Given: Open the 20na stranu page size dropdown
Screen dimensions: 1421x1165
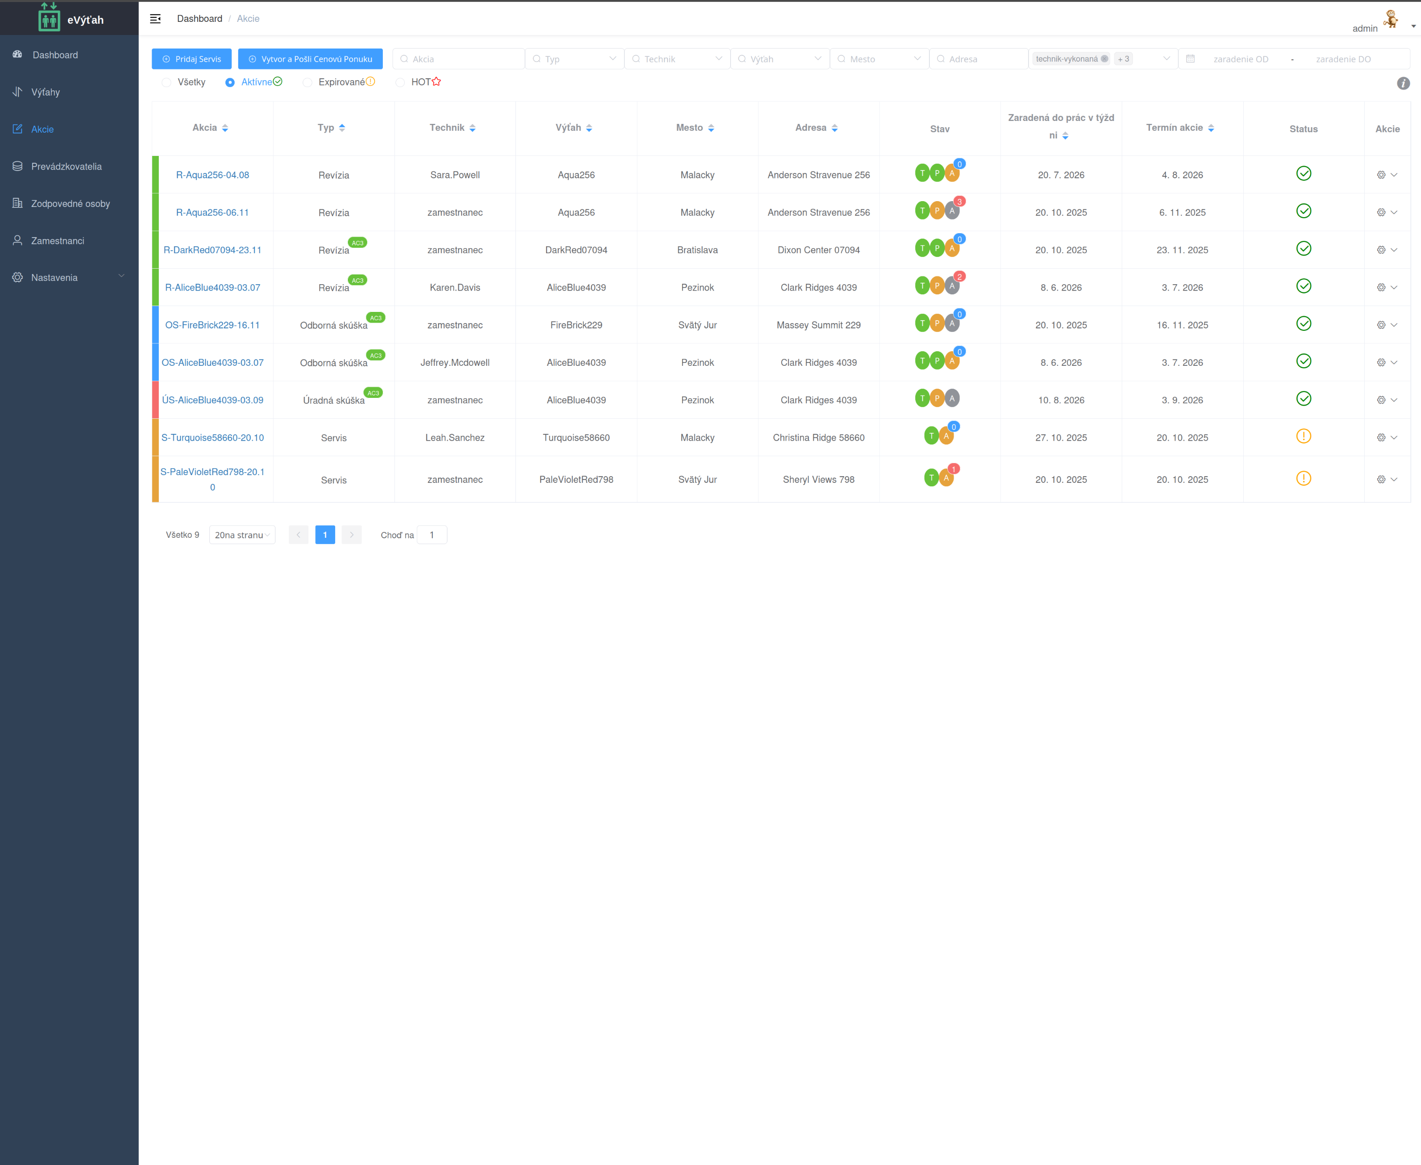Looking at the screenshot, I should (242, 535).
